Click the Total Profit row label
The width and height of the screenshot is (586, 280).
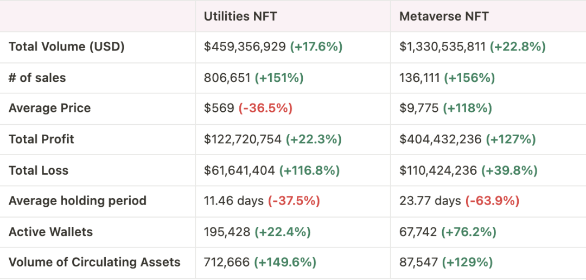coord(42,139)
